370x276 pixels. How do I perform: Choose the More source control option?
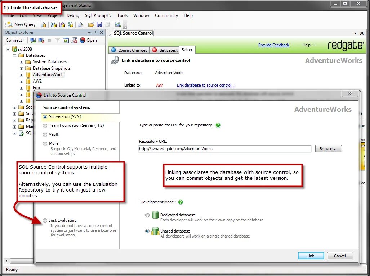(45, 144)
